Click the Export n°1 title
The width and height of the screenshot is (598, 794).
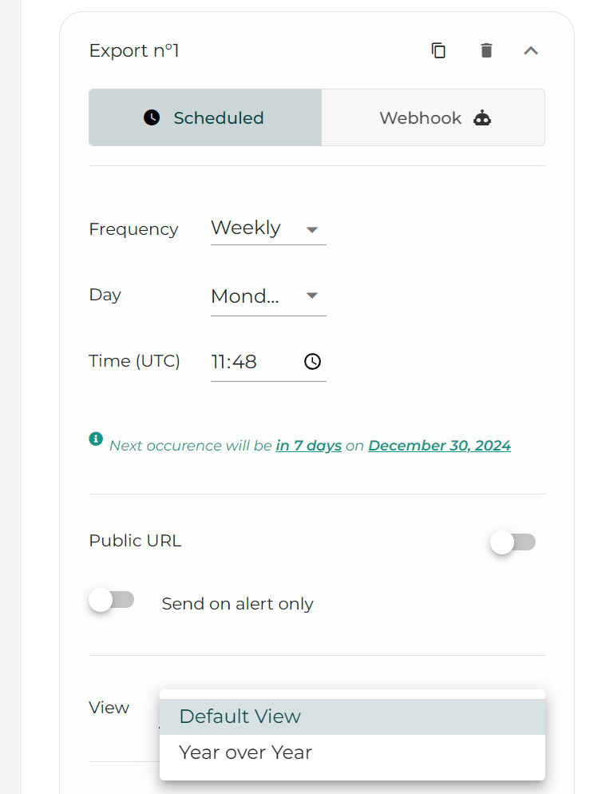[x=134, y=50]
